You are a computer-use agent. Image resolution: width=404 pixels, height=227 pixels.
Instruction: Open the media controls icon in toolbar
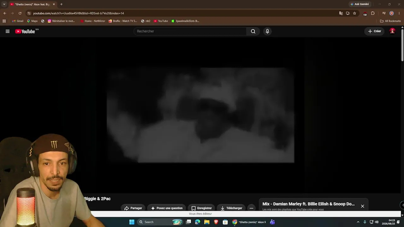pos(384,13)
